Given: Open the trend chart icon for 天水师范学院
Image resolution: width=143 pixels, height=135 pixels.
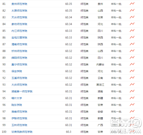Looking at the screenshot, I should click(132, 17).
